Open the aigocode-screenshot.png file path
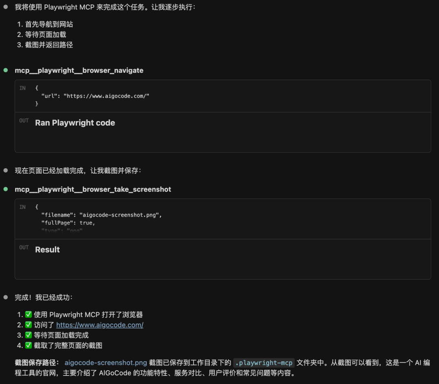 point(106,363)
